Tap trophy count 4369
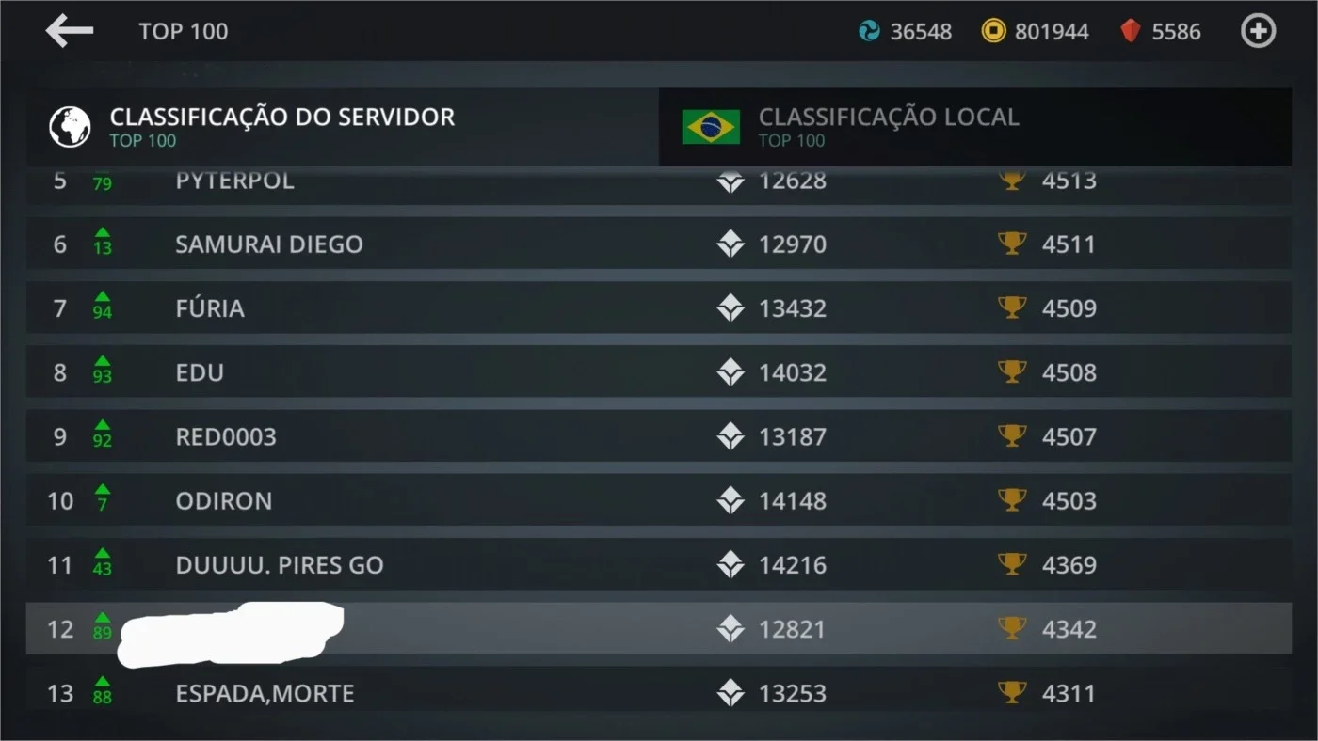This screenshot has height=741, width=1318. 1069,565
